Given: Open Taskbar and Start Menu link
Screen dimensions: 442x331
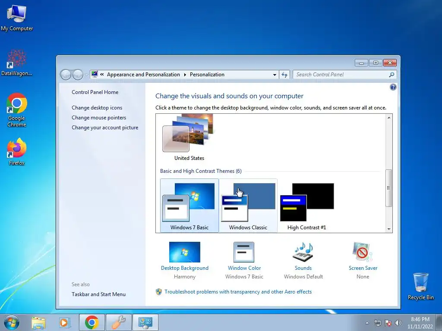Looking at the screenshot, I should [99, 294].
